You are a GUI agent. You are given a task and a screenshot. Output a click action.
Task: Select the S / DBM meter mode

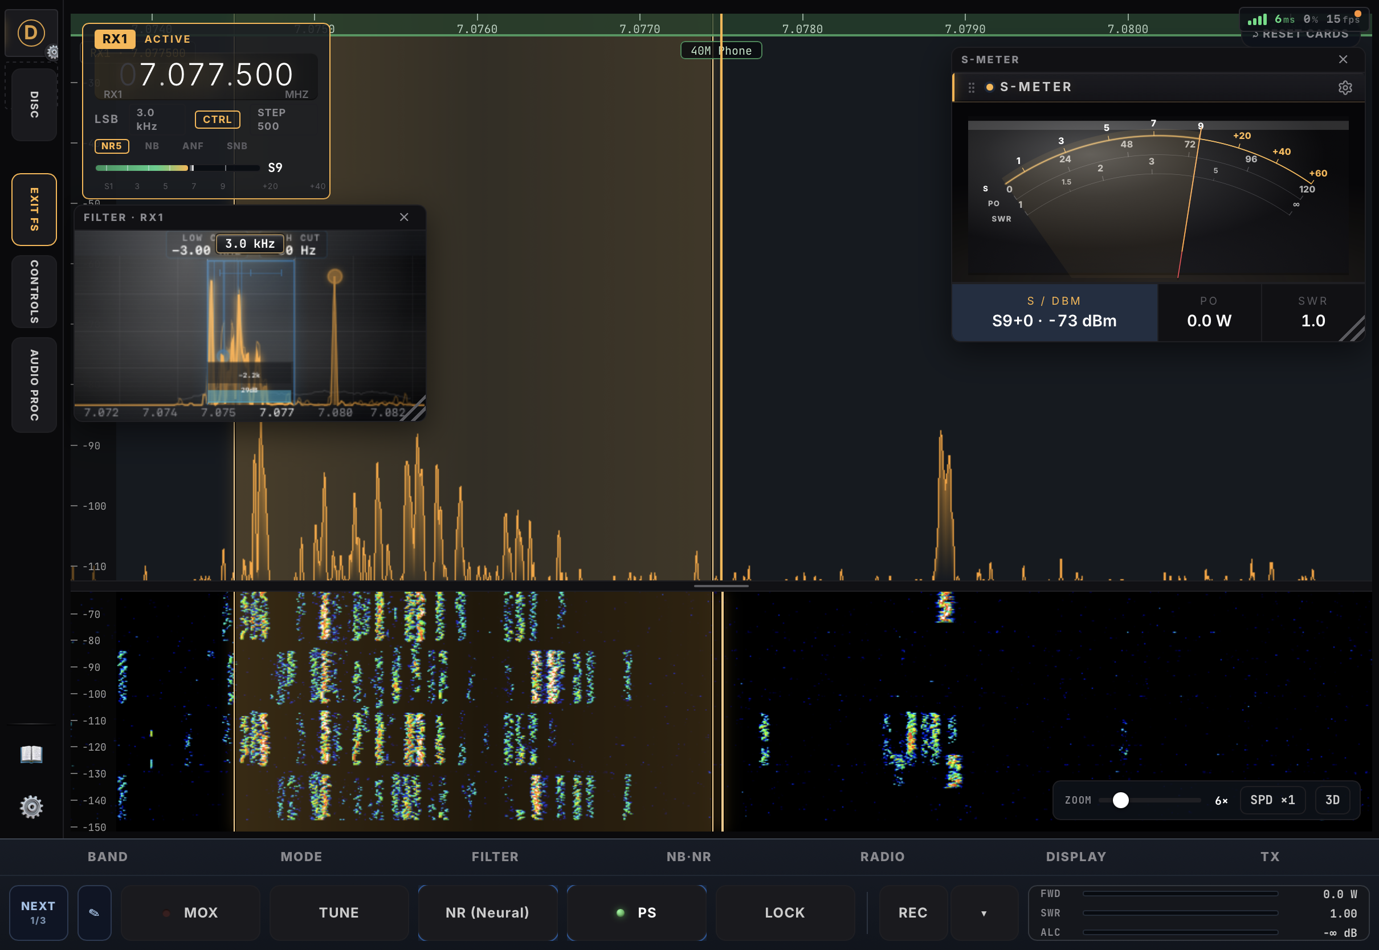pyautogui.click(x=1055, y=313)
